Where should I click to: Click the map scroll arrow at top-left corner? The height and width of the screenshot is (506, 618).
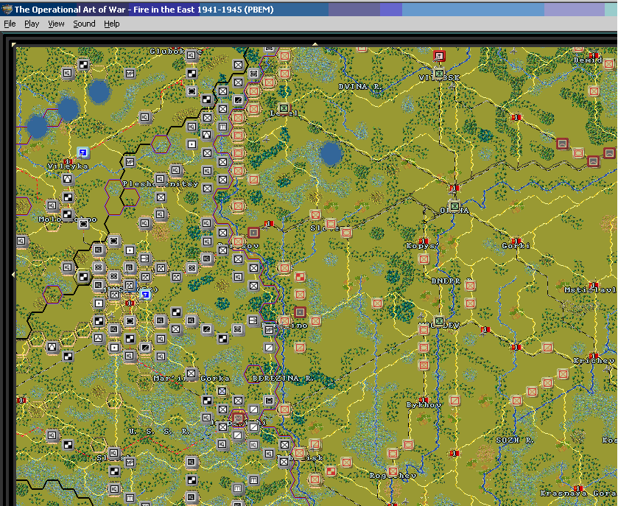click(x=14, y=44)
